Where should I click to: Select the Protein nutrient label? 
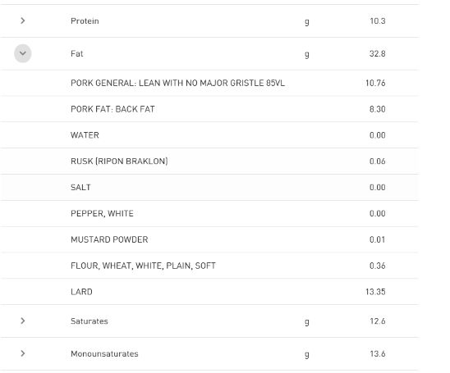point(85,21)
